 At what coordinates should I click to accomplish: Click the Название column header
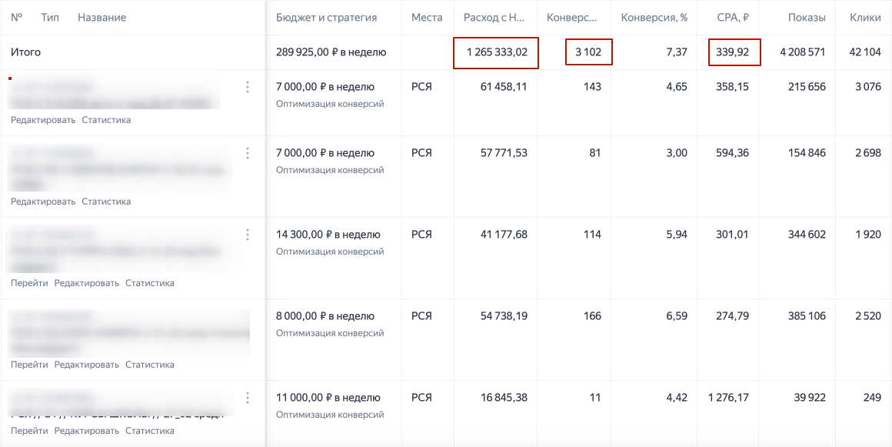pyautogui.click(x=102, y=18)
